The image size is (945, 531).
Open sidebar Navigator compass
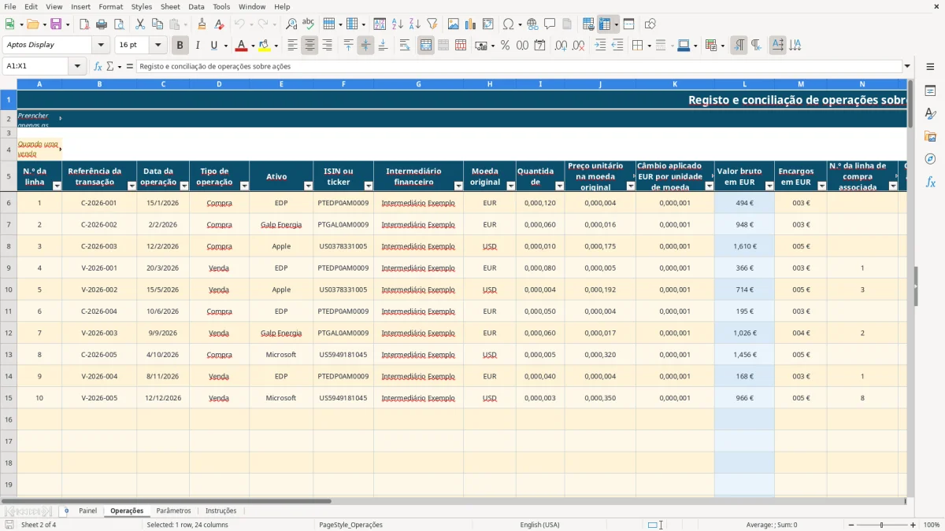(930, 159)
